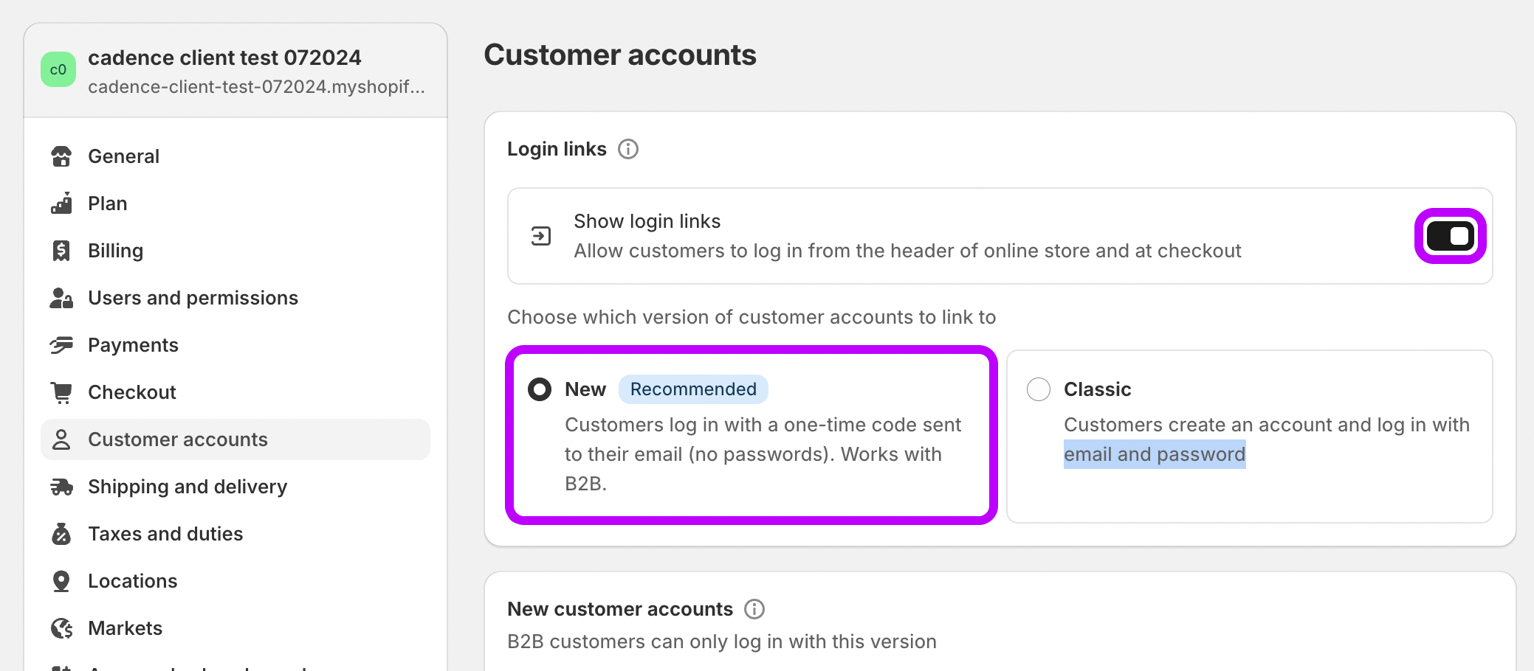The height and width of the screenshot is (671, 1534).
Task: Click the login arrow icon next to Show login links
Action: click(541, 236)
